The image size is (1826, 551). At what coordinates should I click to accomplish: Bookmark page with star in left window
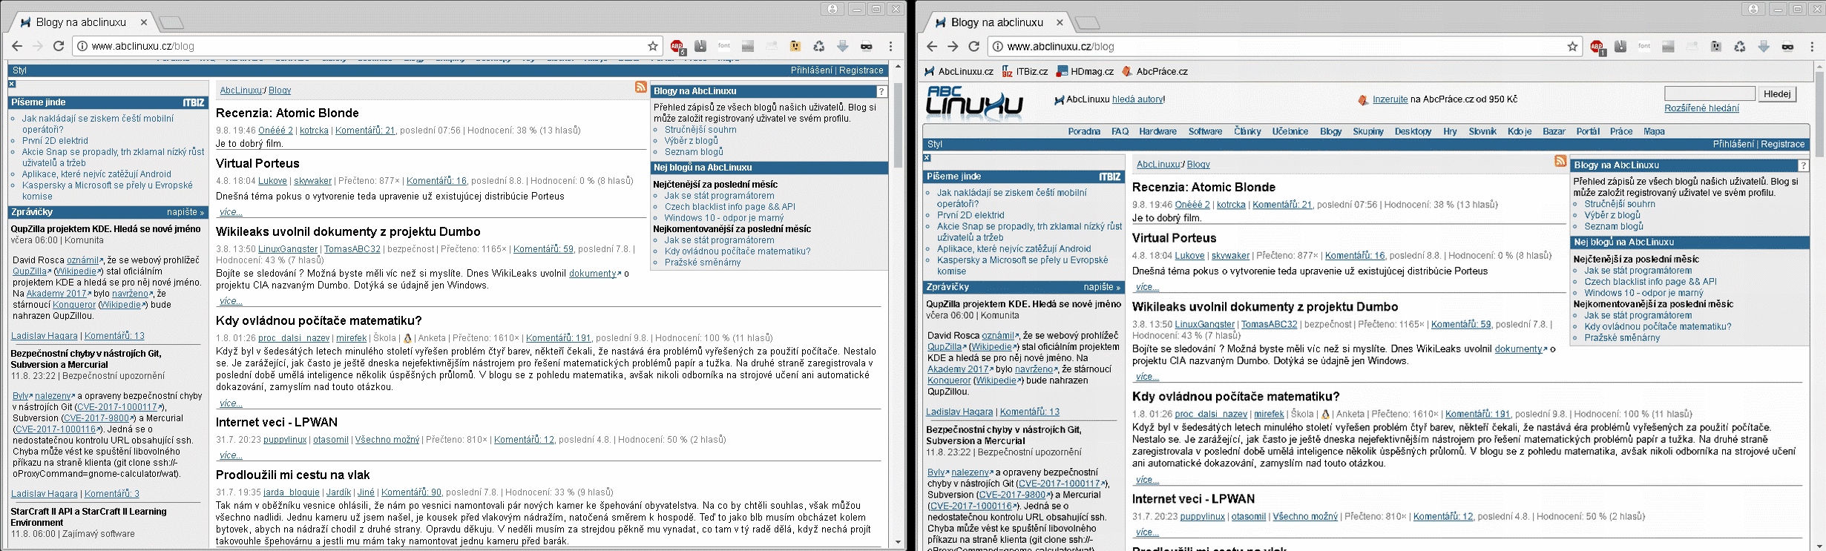pos(653,46)
